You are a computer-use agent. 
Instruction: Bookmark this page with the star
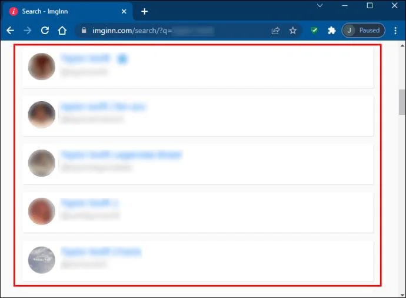(x=293, y=31)
